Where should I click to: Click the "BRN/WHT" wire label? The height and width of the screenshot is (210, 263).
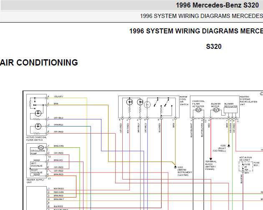click(59, 199)
